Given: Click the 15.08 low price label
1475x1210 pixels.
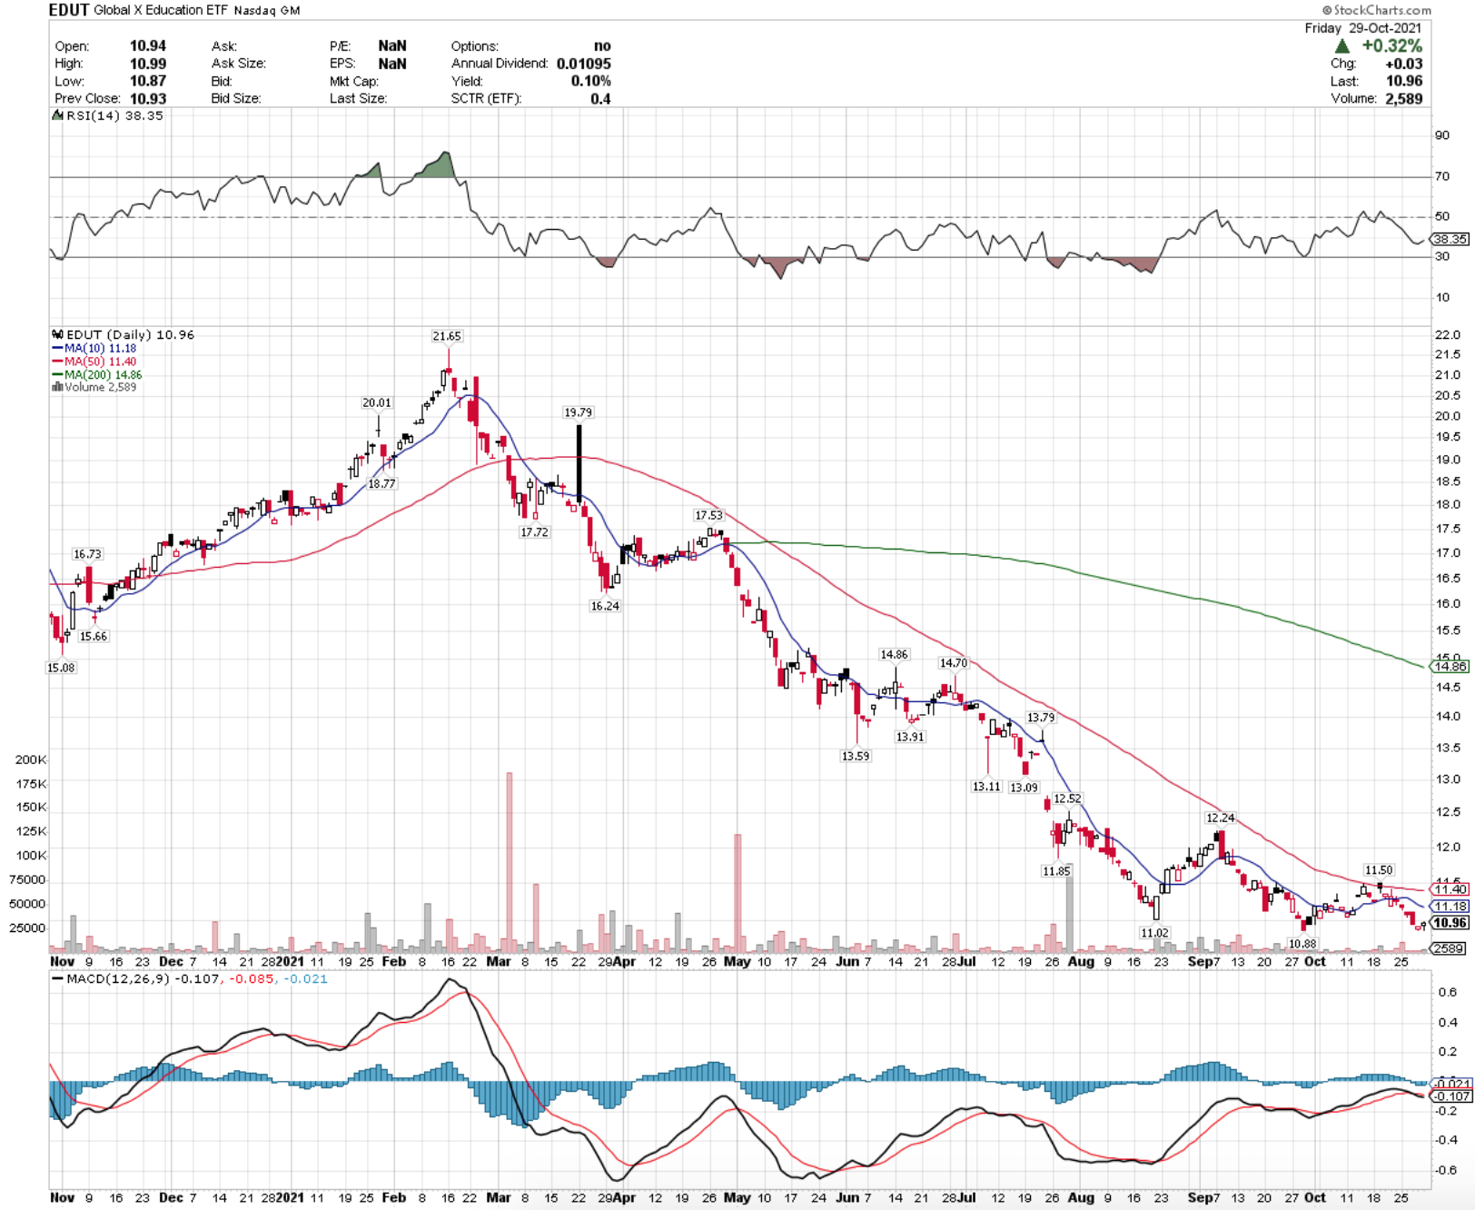Looking at the screenshot, I should [x=61, y=668].
